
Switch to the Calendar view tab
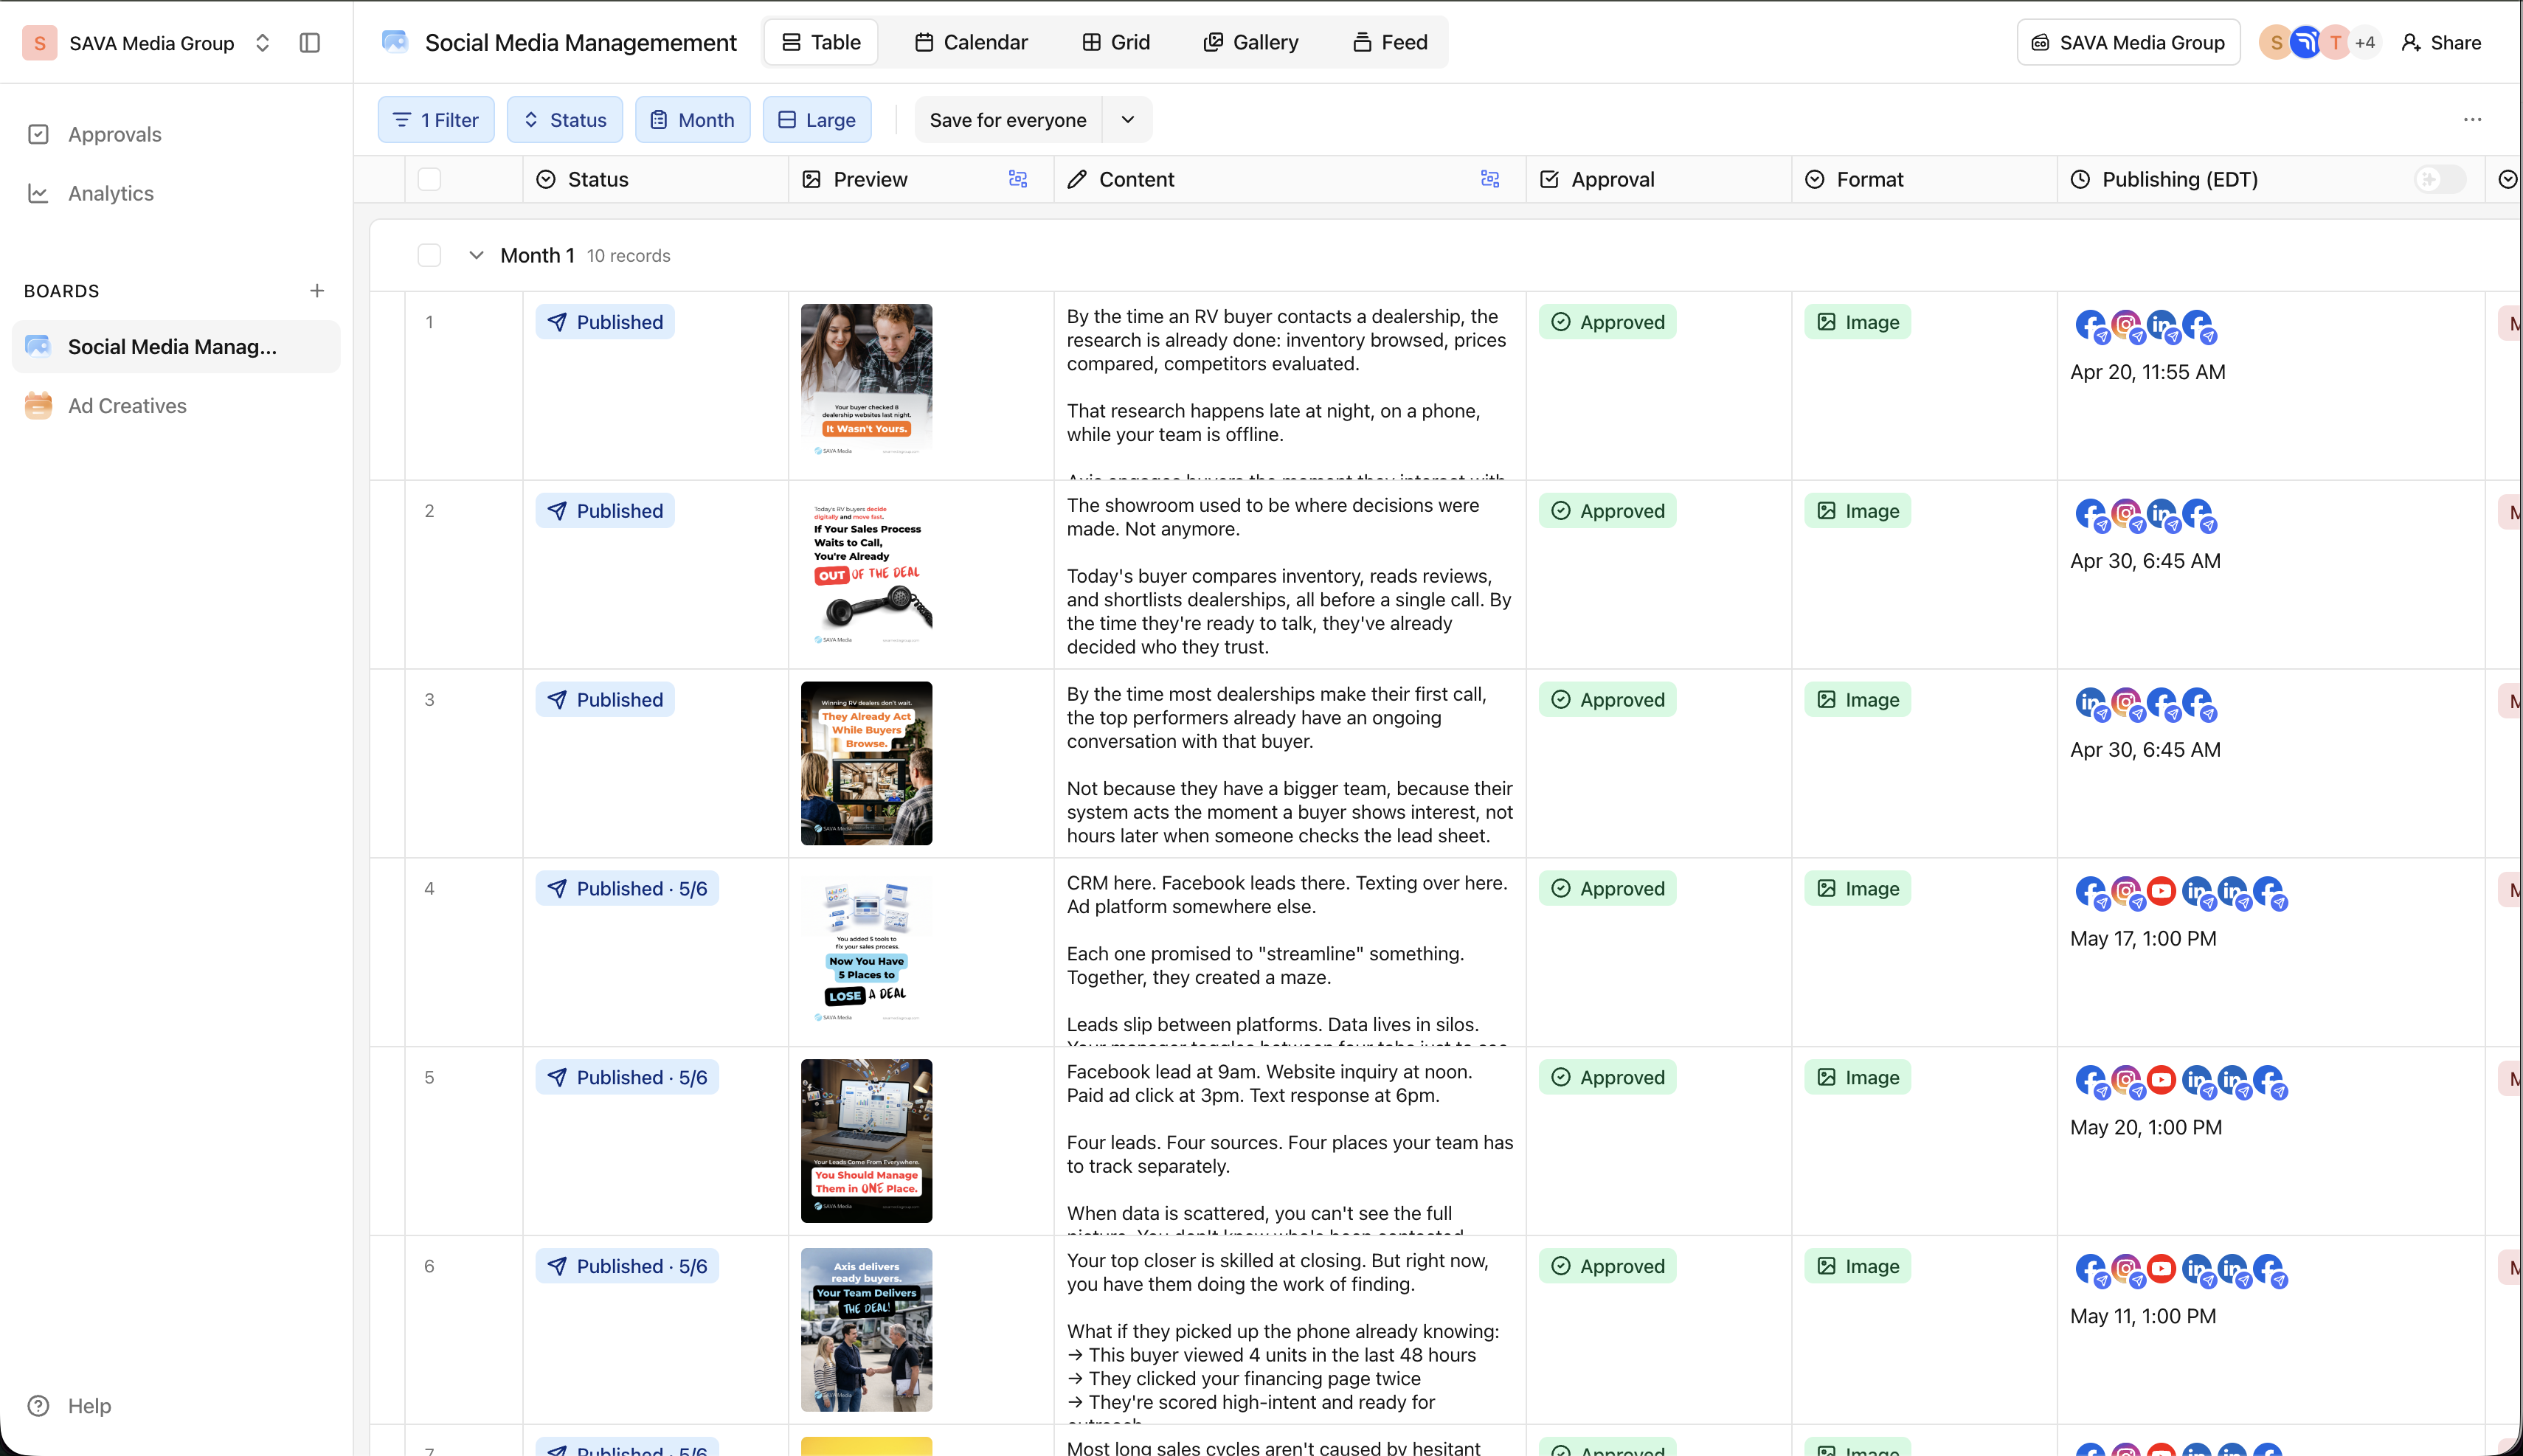(x=971, y=42)
